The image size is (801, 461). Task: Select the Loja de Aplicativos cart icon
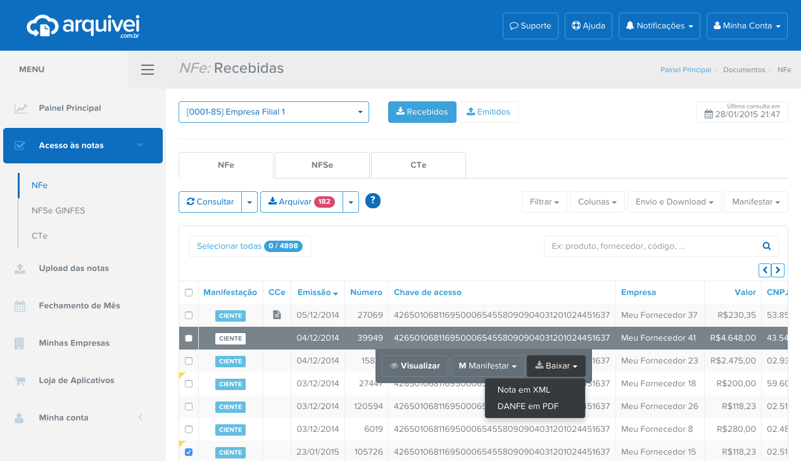[21, 380]
